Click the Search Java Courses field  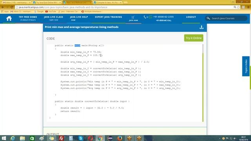pos(226,18)
